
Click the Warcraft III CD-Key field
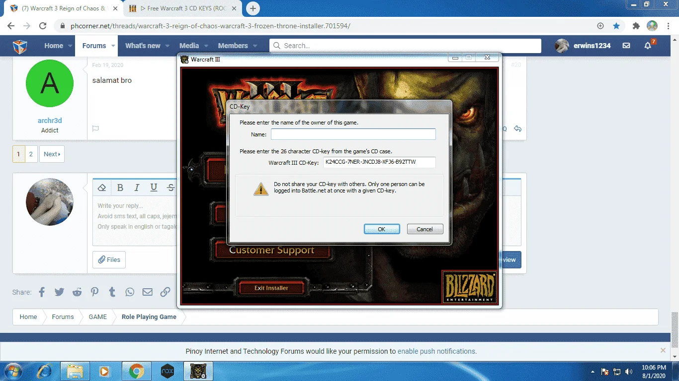(x=379, y=162)
